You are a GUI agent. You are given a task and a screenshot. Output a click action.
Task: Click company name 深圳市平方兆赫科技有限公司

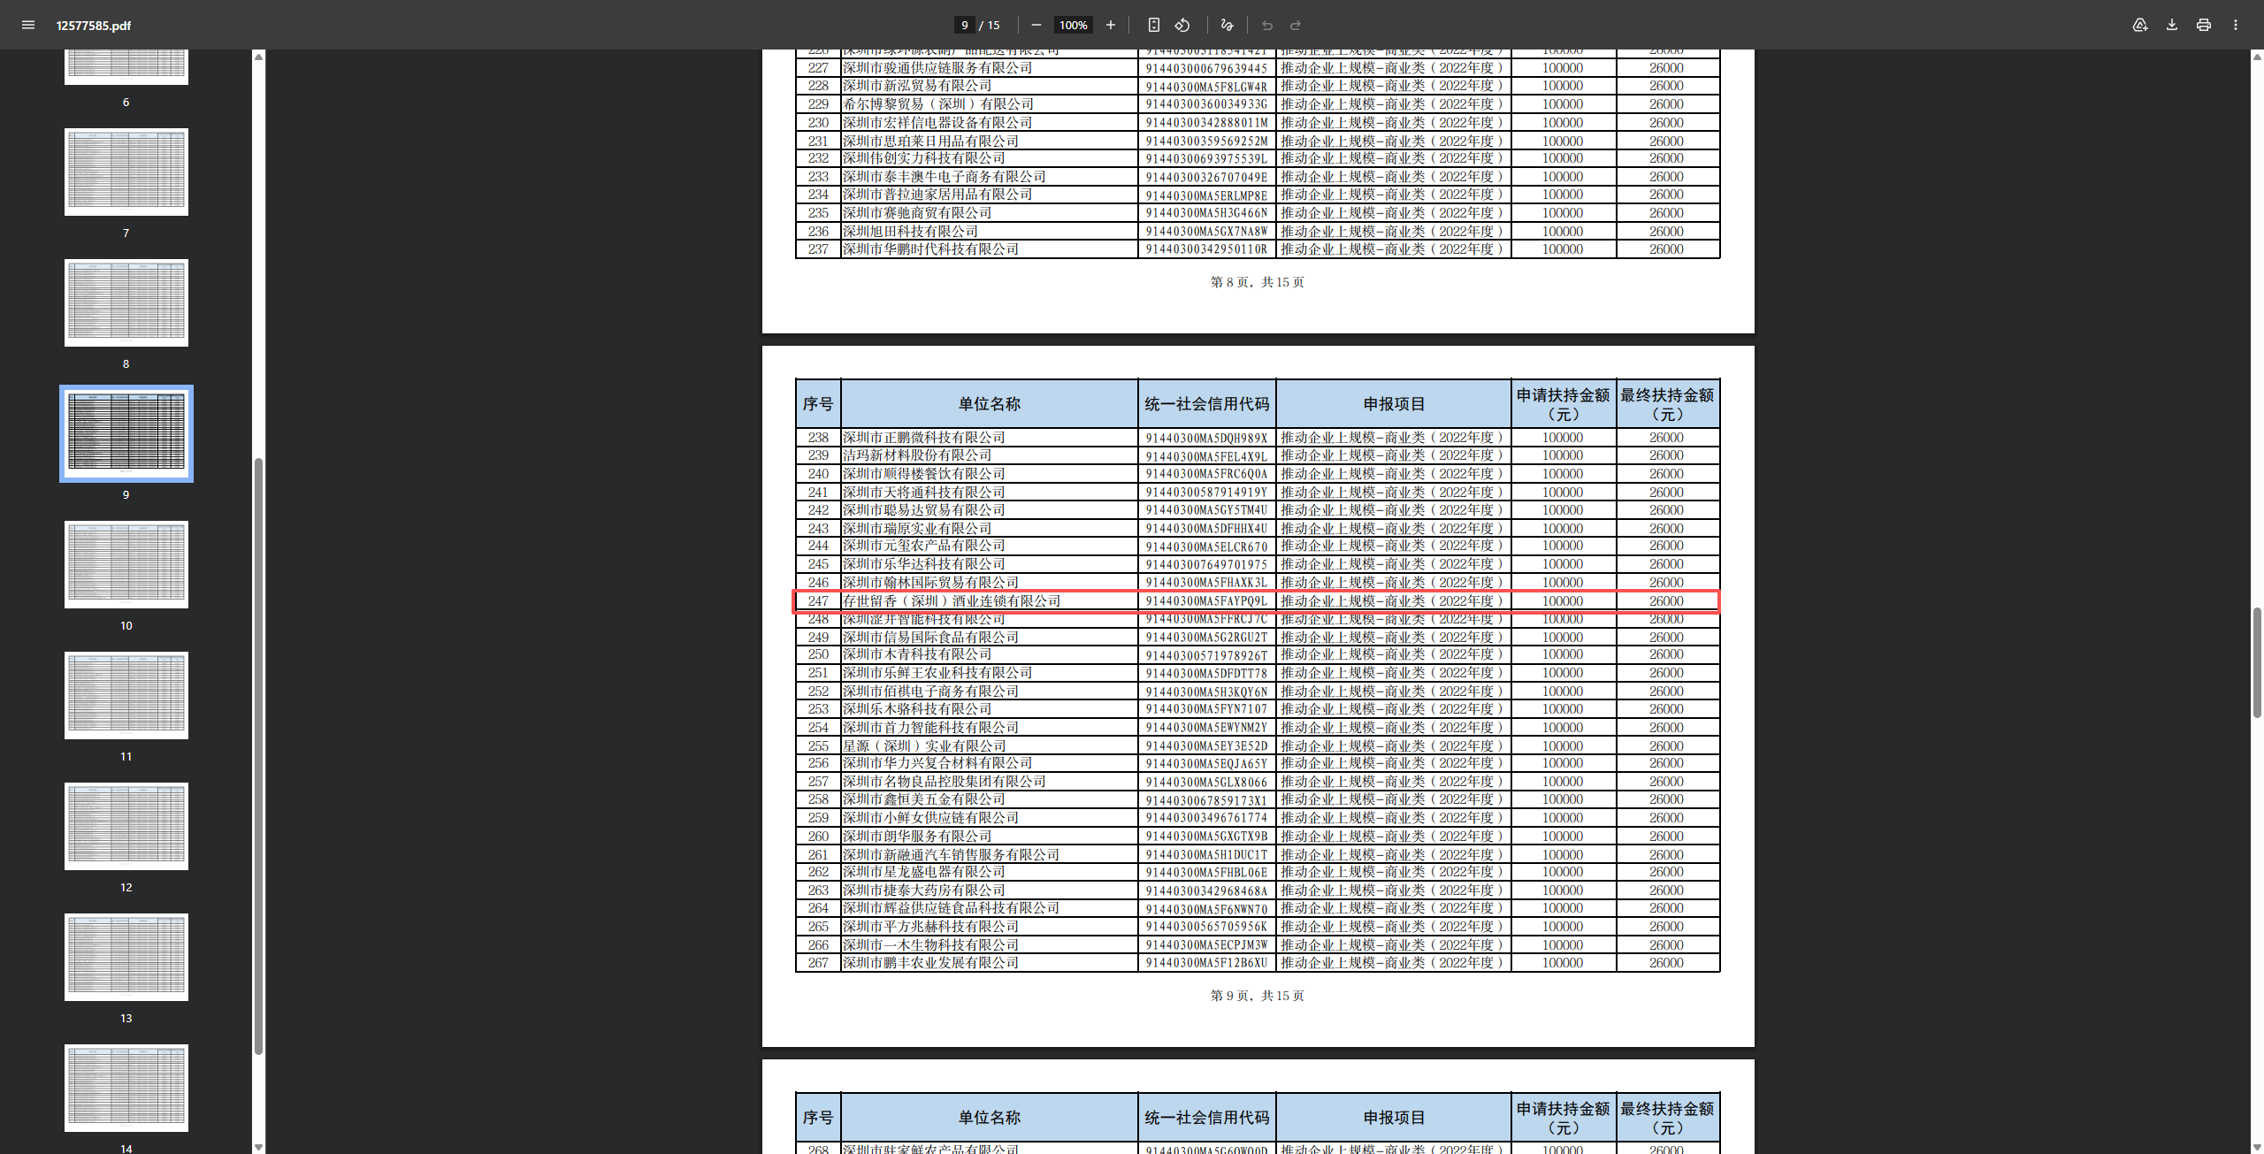(x=930, y=927)
